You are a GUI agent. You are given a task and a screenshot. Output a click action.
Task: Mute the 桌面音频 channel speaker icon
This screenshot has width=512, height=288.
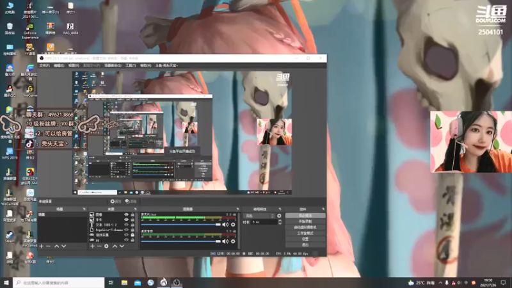click(225, 241)
